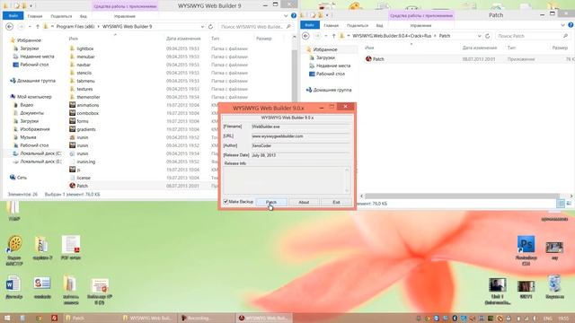Click the Back arrow in Web Builder 9 window
Image resolution: width=575 pixels, height=323 pixels.
pyautogui.click(x=10, y=26)
